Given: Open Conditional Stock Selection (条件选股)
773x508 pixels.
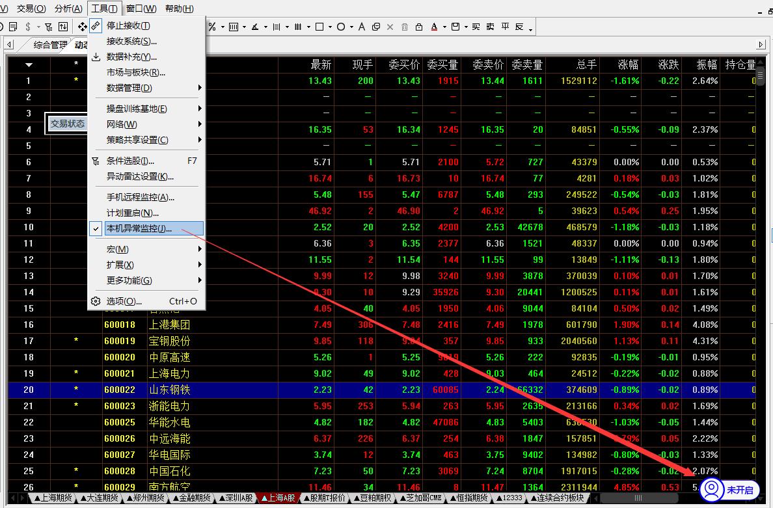Looking at the screenshot, I should tap(146, 161).
